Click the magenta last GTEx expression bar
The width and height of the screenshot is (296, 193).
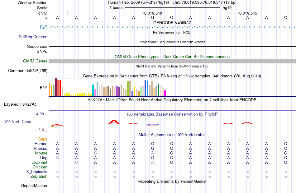click(165, 93)
